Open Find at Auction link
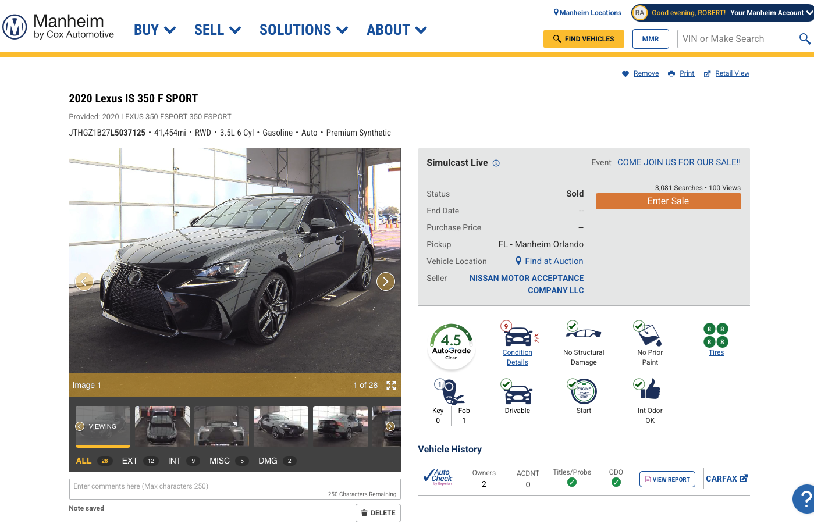The width and height of the screenshot is (814, 524). tap(554, 261)
